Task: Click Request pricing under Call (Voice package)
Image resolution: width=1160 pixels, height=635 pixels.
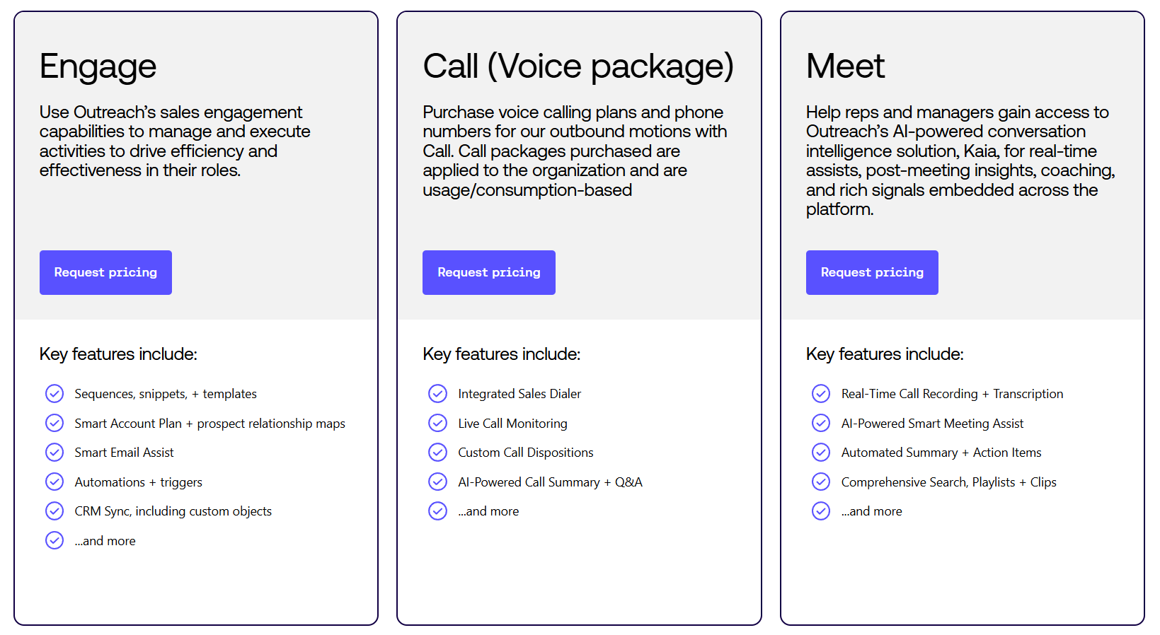Action: [x=489, y=272]
